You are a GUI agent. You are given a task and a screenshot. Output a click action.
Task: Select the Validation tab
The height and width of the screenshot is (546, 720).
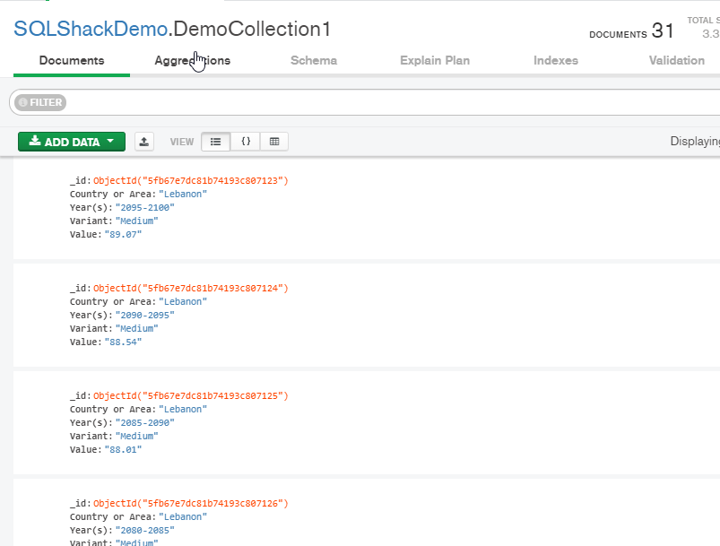(x=677, y=61)
